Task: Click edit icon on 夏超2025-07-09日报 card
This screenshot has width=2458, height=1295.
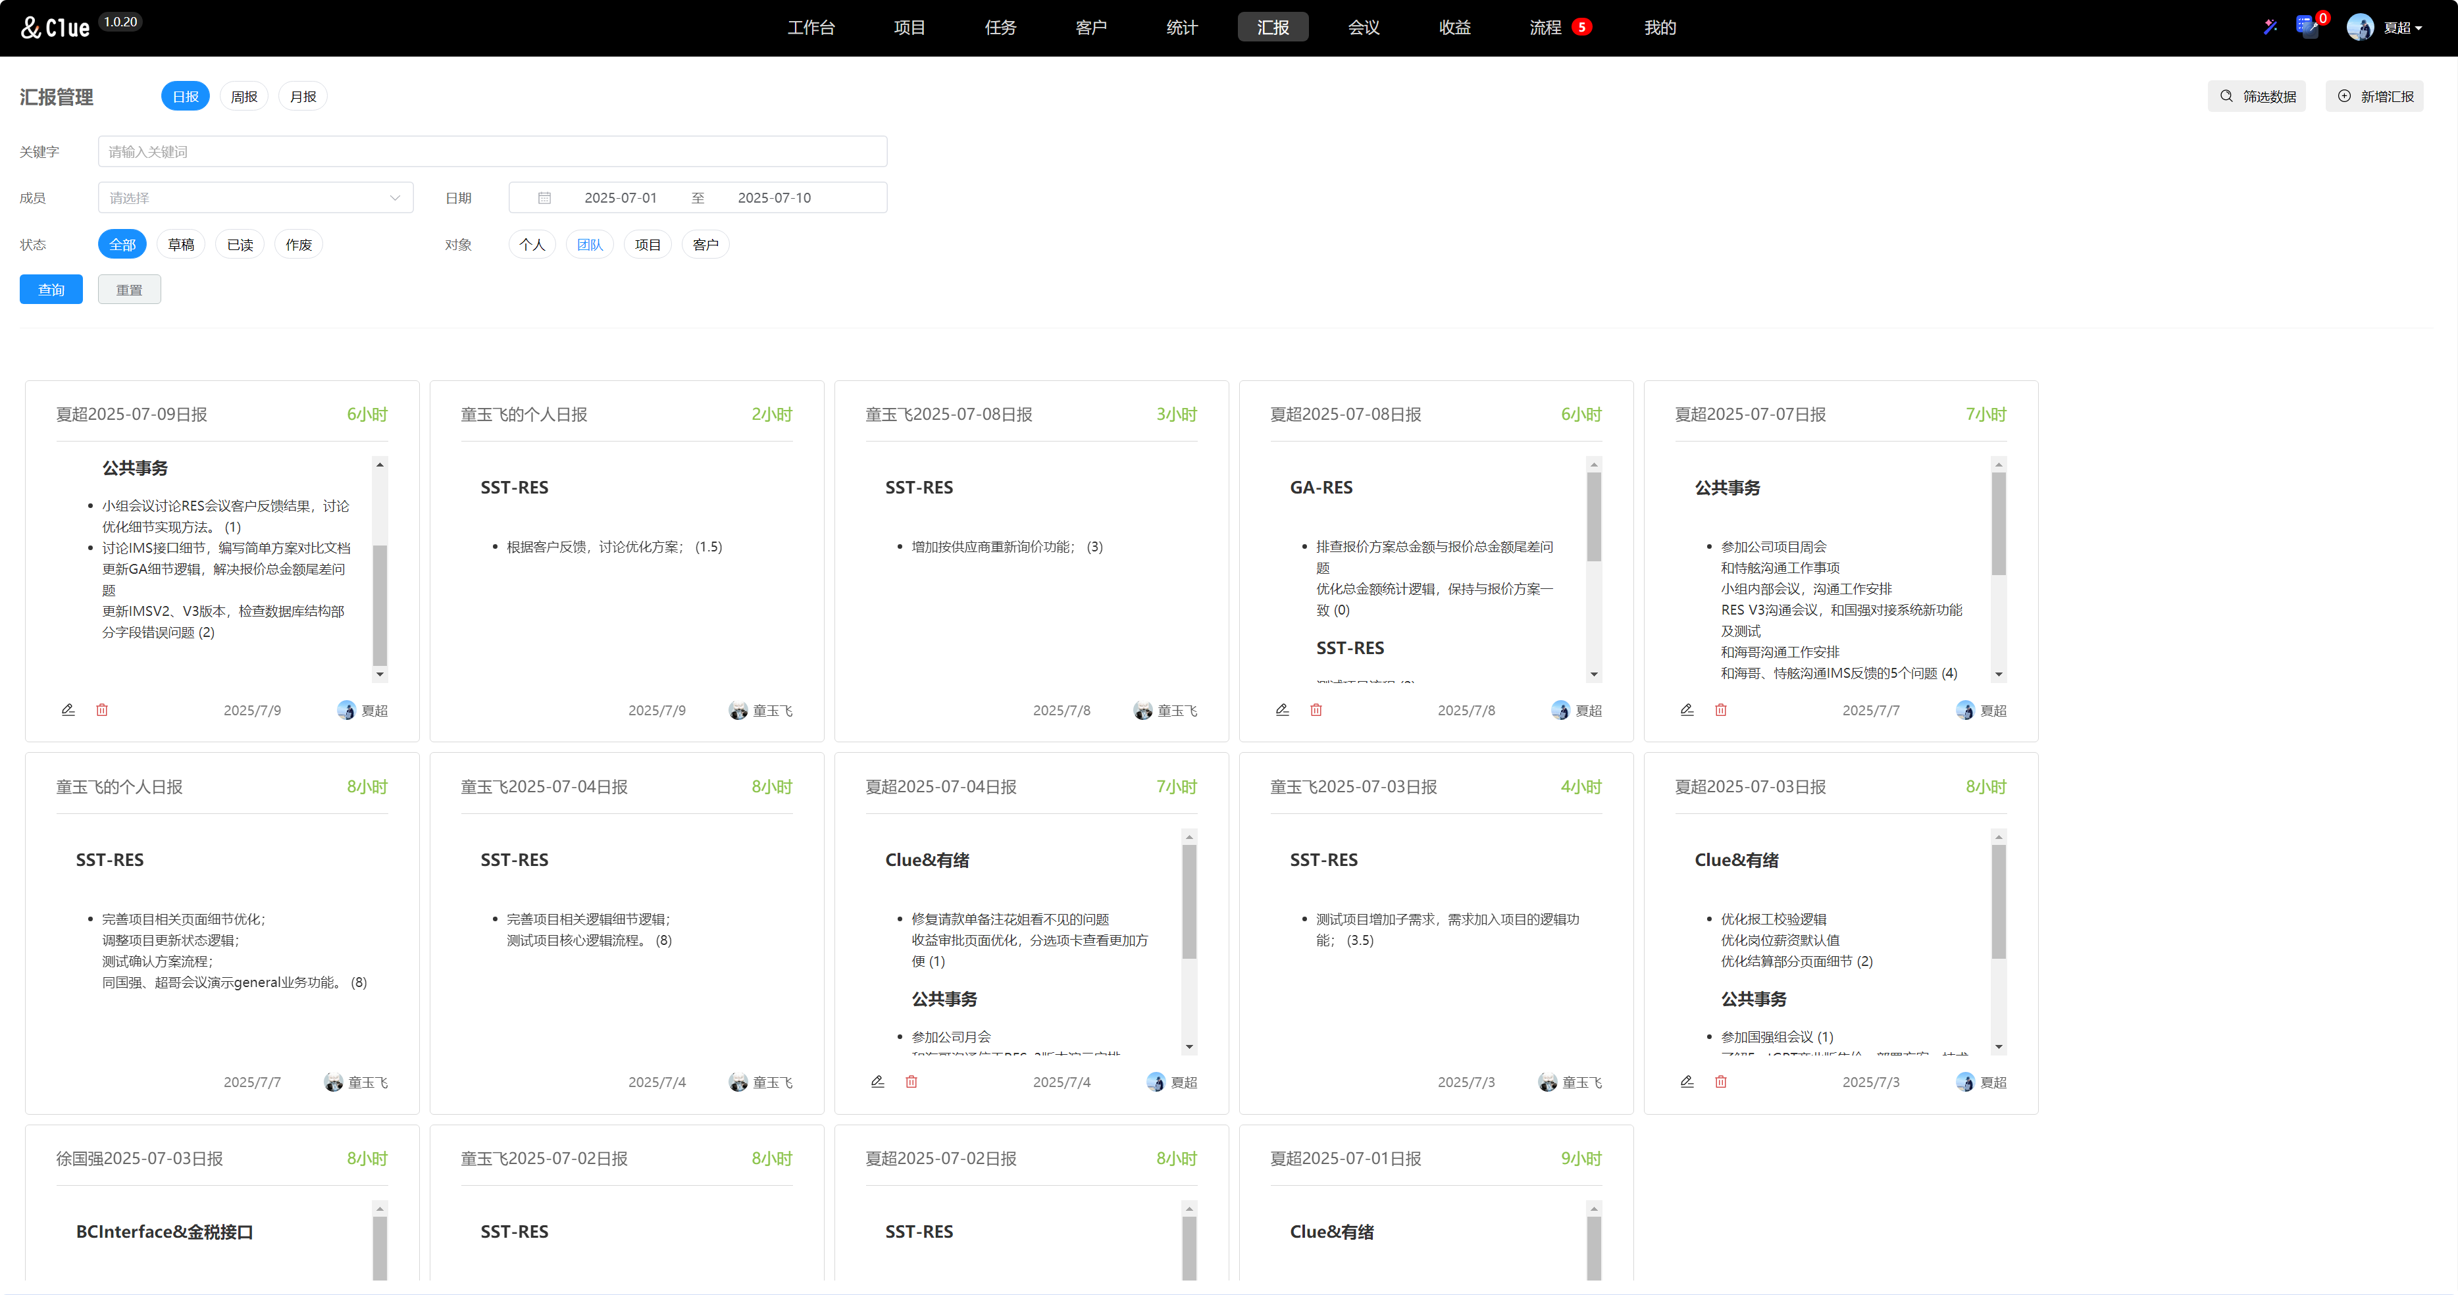Action: [68, 710]
